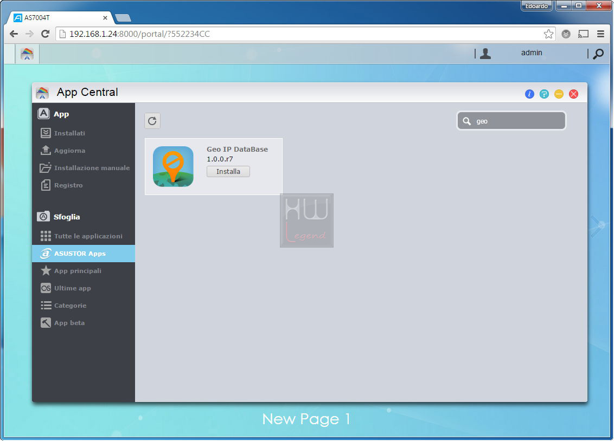Click the Cast extension icon
The image size is (614, 441).
[x=583, y=34]
